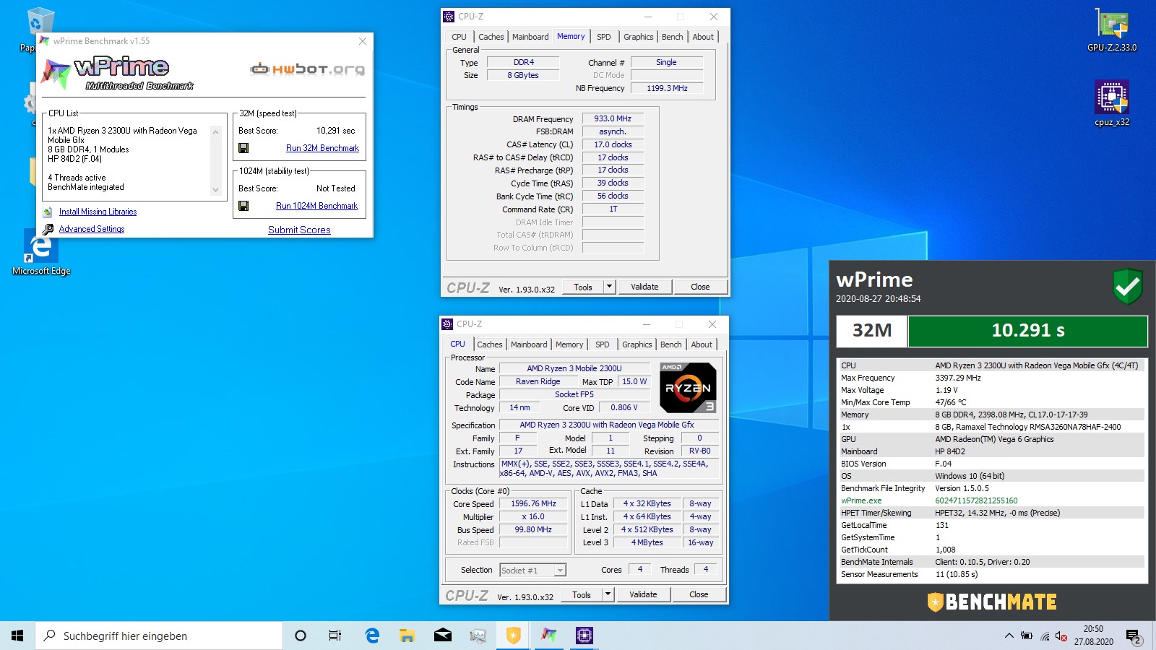Click Run 1024M Benchmark link

click(x=316, y=206)
